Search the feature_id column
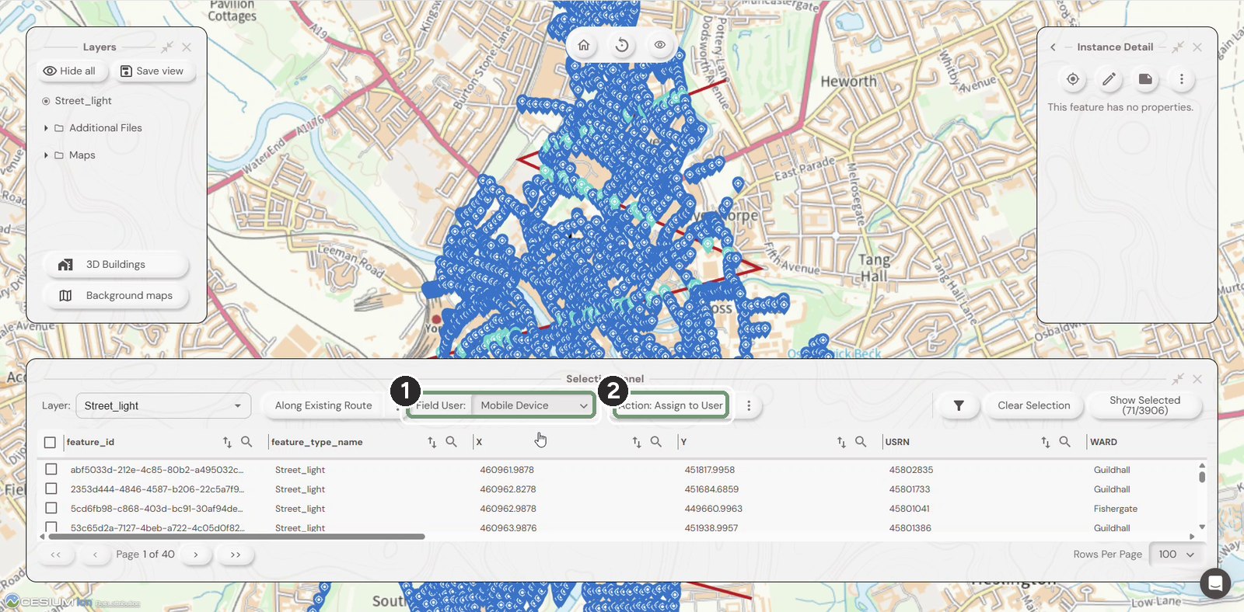This screenshot has width=1244, height=612. [x=246, y=442]
